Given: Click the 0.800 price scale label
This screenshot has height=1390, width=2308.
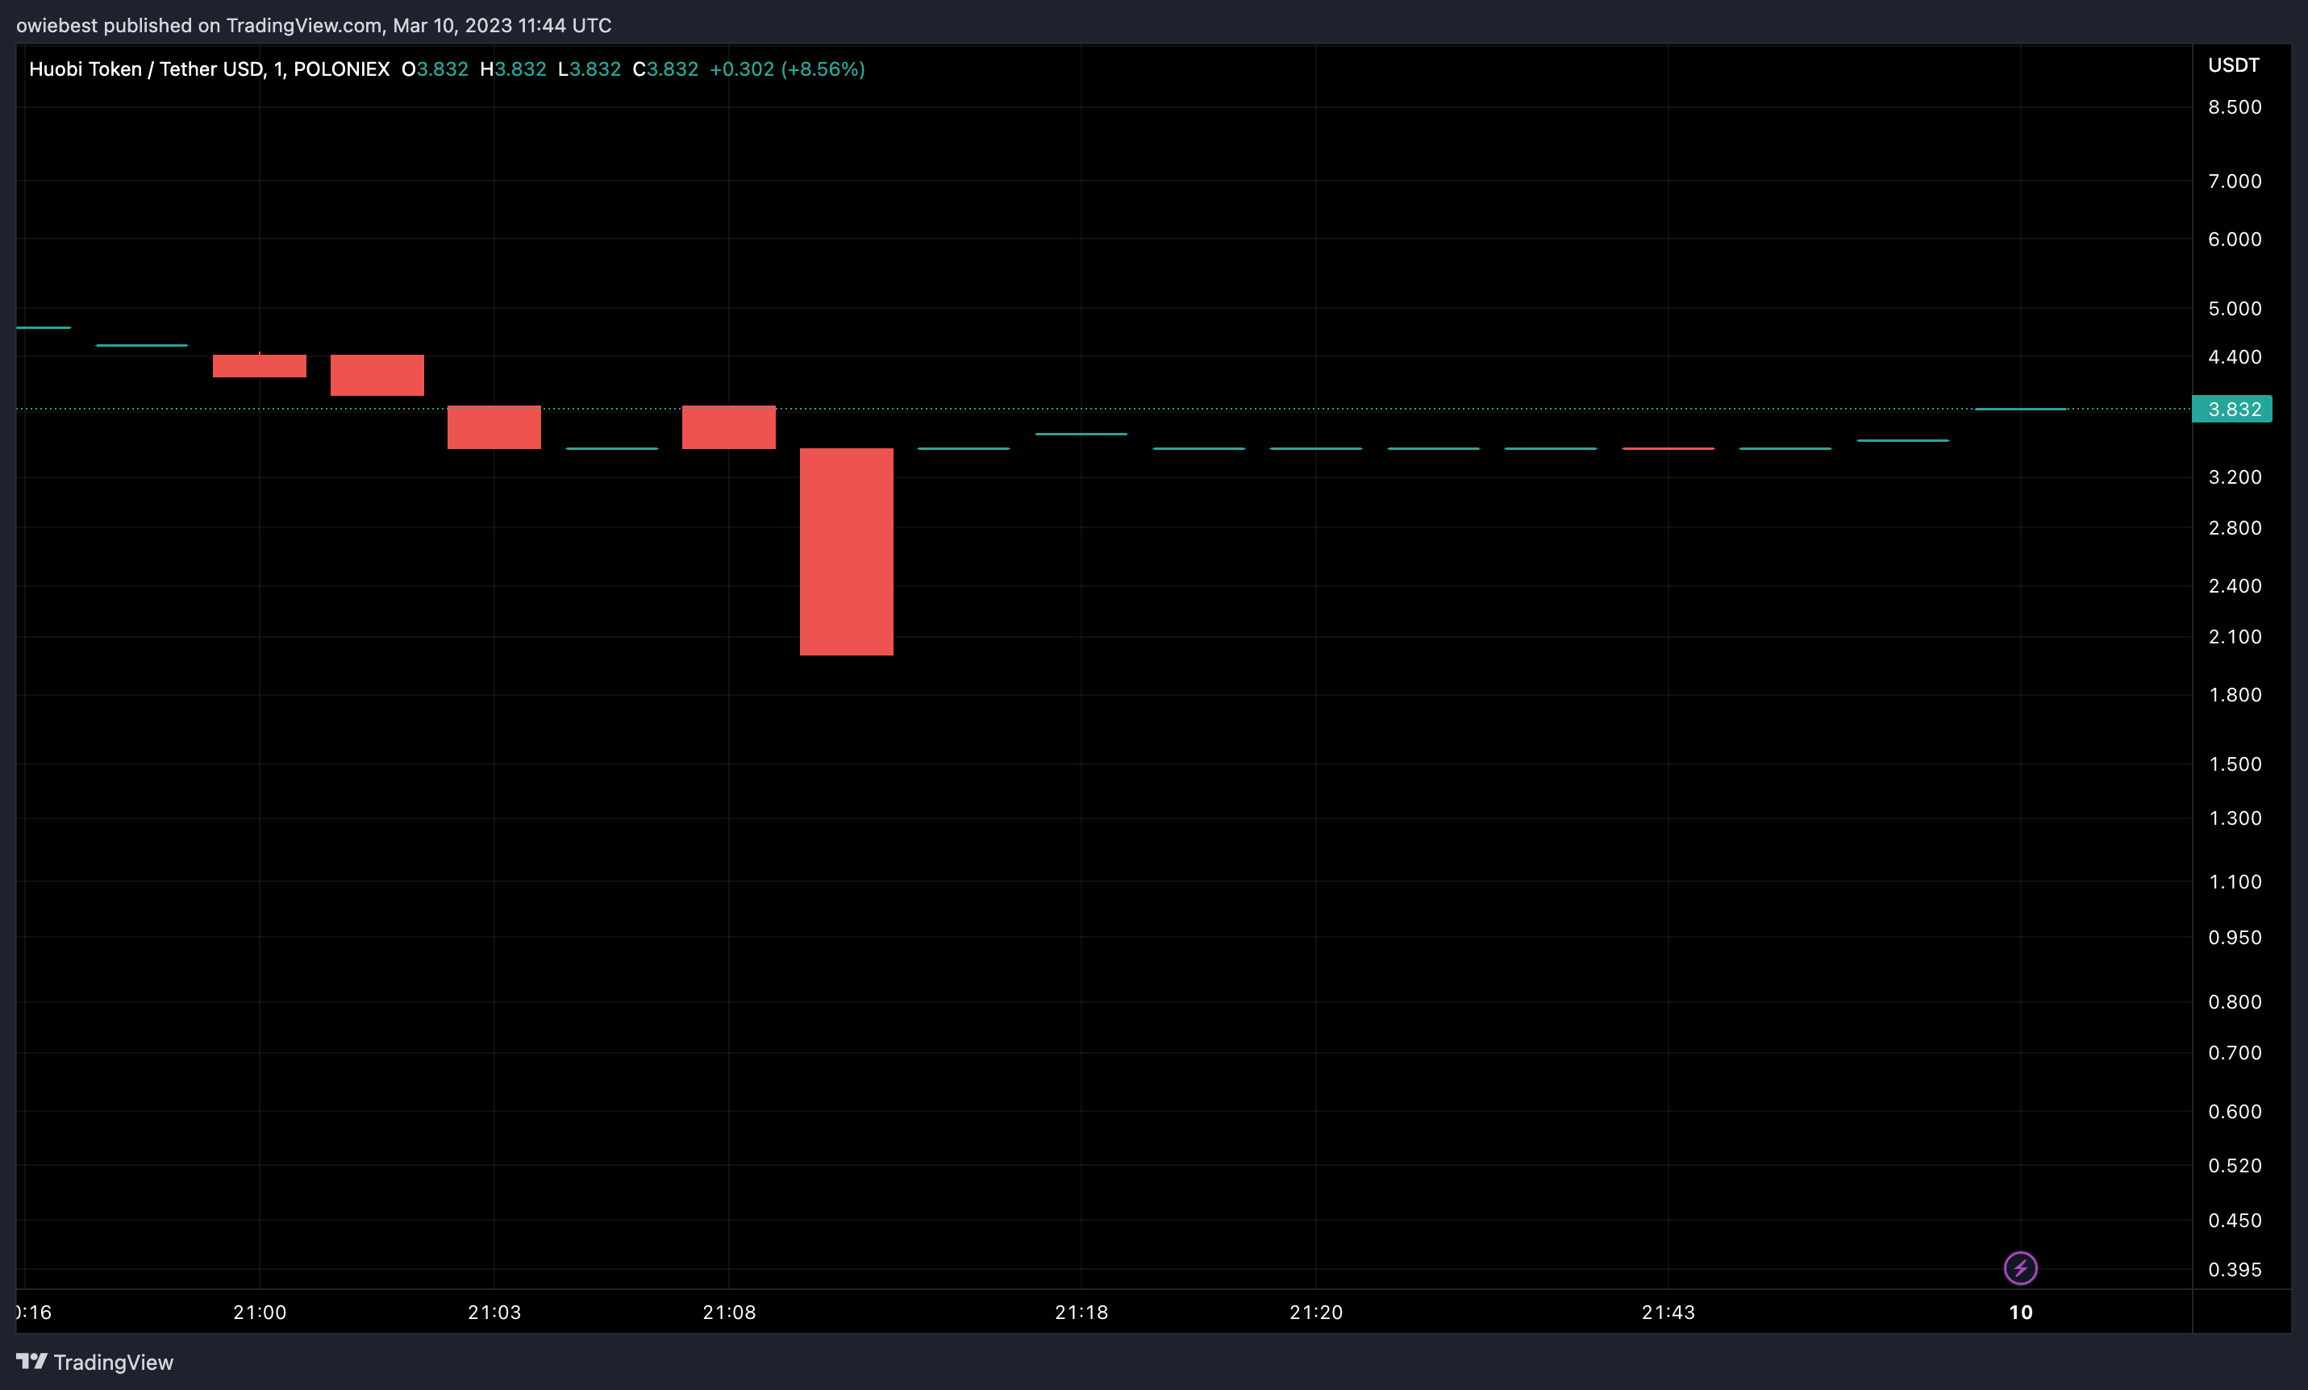Looking at the screenshot, I should pos(2235,1002).
